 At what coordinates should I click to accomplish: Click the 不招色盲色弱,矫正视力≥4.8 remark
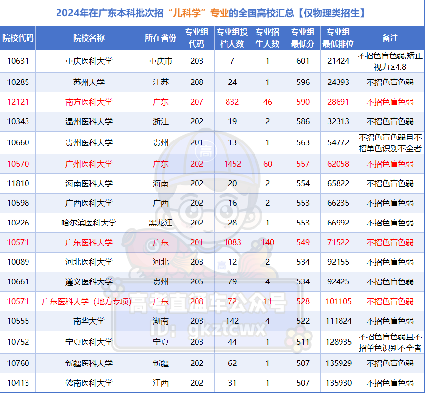pyautogui.click(x=390, y=61)
